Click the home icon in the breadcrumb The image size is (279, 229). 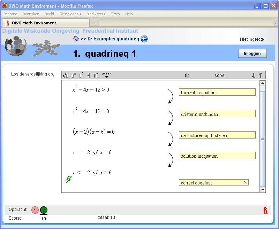coord(76,39)
